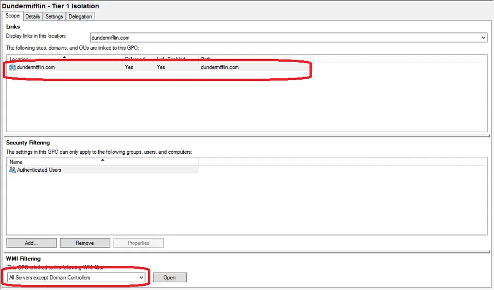This screenshot has width=494, height=290.
Task: Sort by the Name column header
Action: (x=103, y=162)
